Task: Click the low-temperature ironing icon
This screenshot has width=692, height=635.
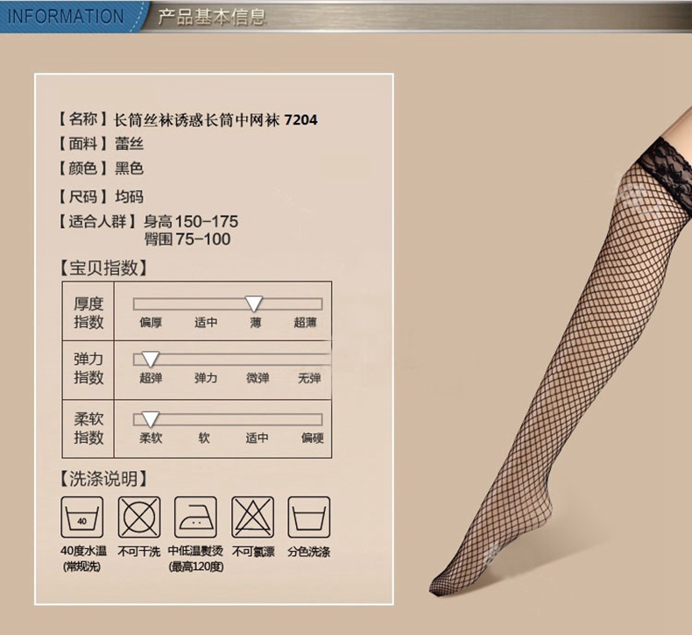Action: point(195,517)
